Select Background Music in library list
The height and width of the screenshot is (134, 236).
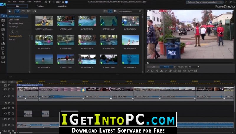[x=16, y=23]
